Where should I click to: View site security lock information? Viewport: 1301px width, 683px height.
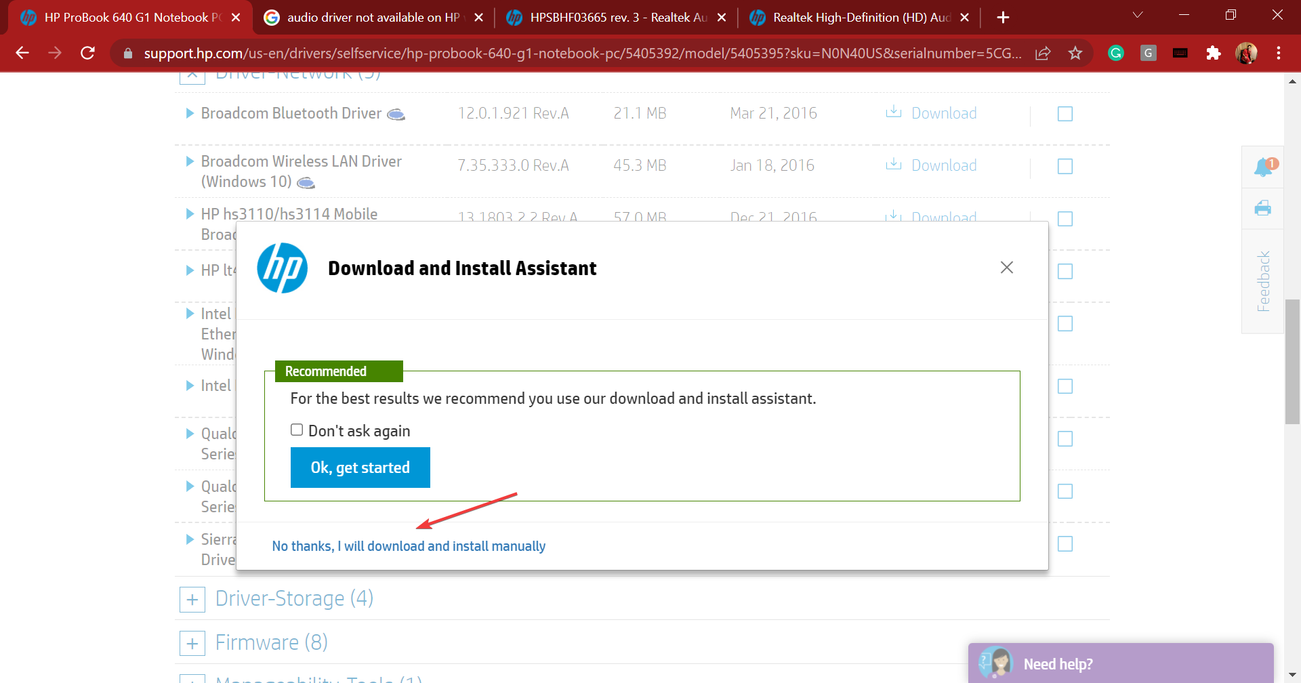(x=127, y=53)
